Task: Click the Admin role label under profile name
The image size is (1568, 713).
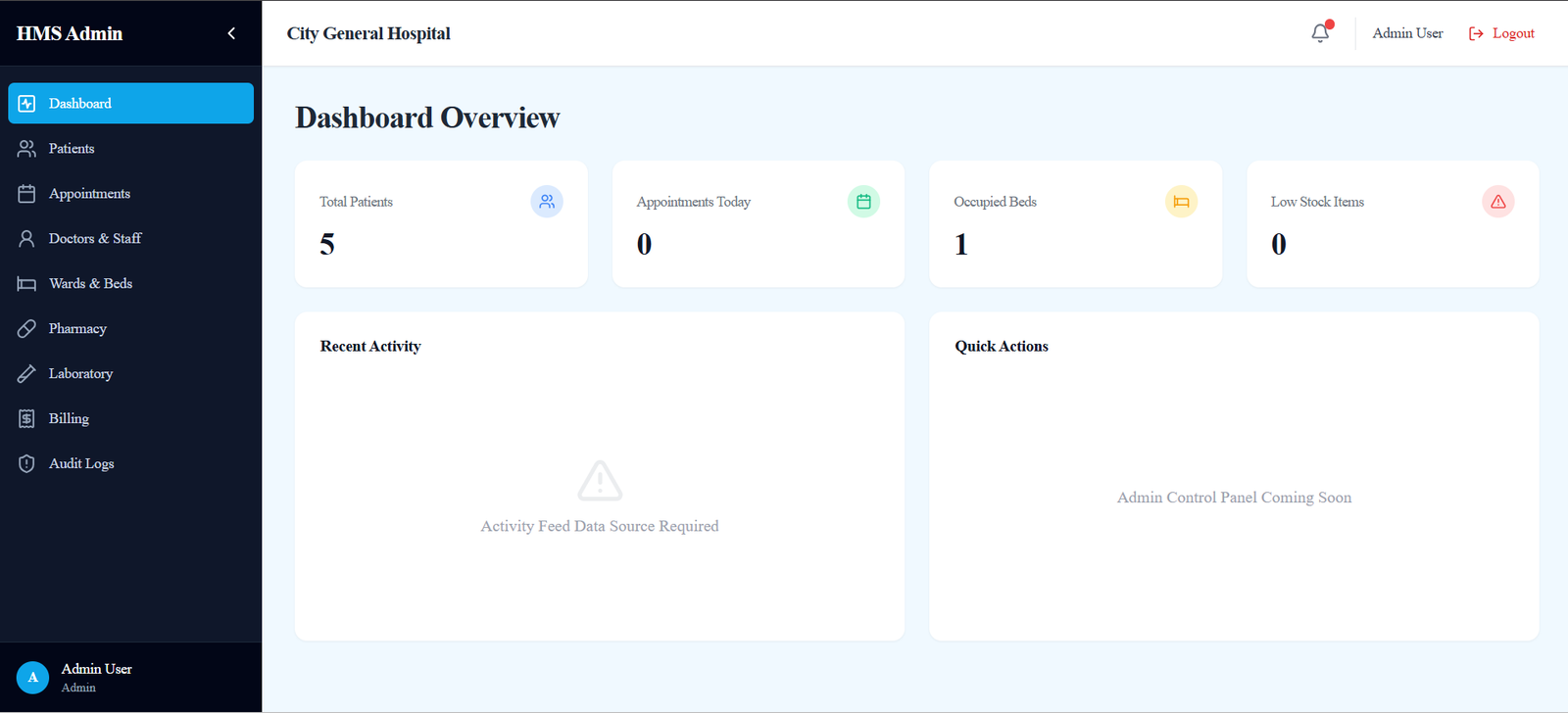Action: coord(78,688)
